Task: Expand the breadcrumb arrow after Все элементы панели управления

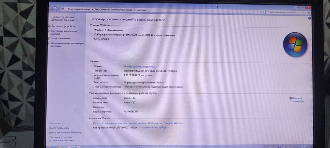Action: (134, 10)
